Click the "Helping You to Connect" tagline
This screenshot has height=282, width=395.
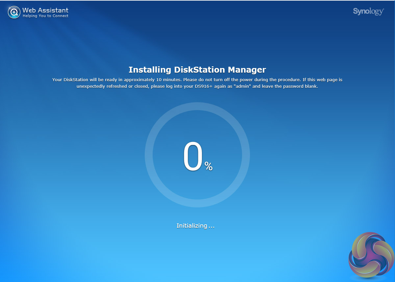point(45,16)
